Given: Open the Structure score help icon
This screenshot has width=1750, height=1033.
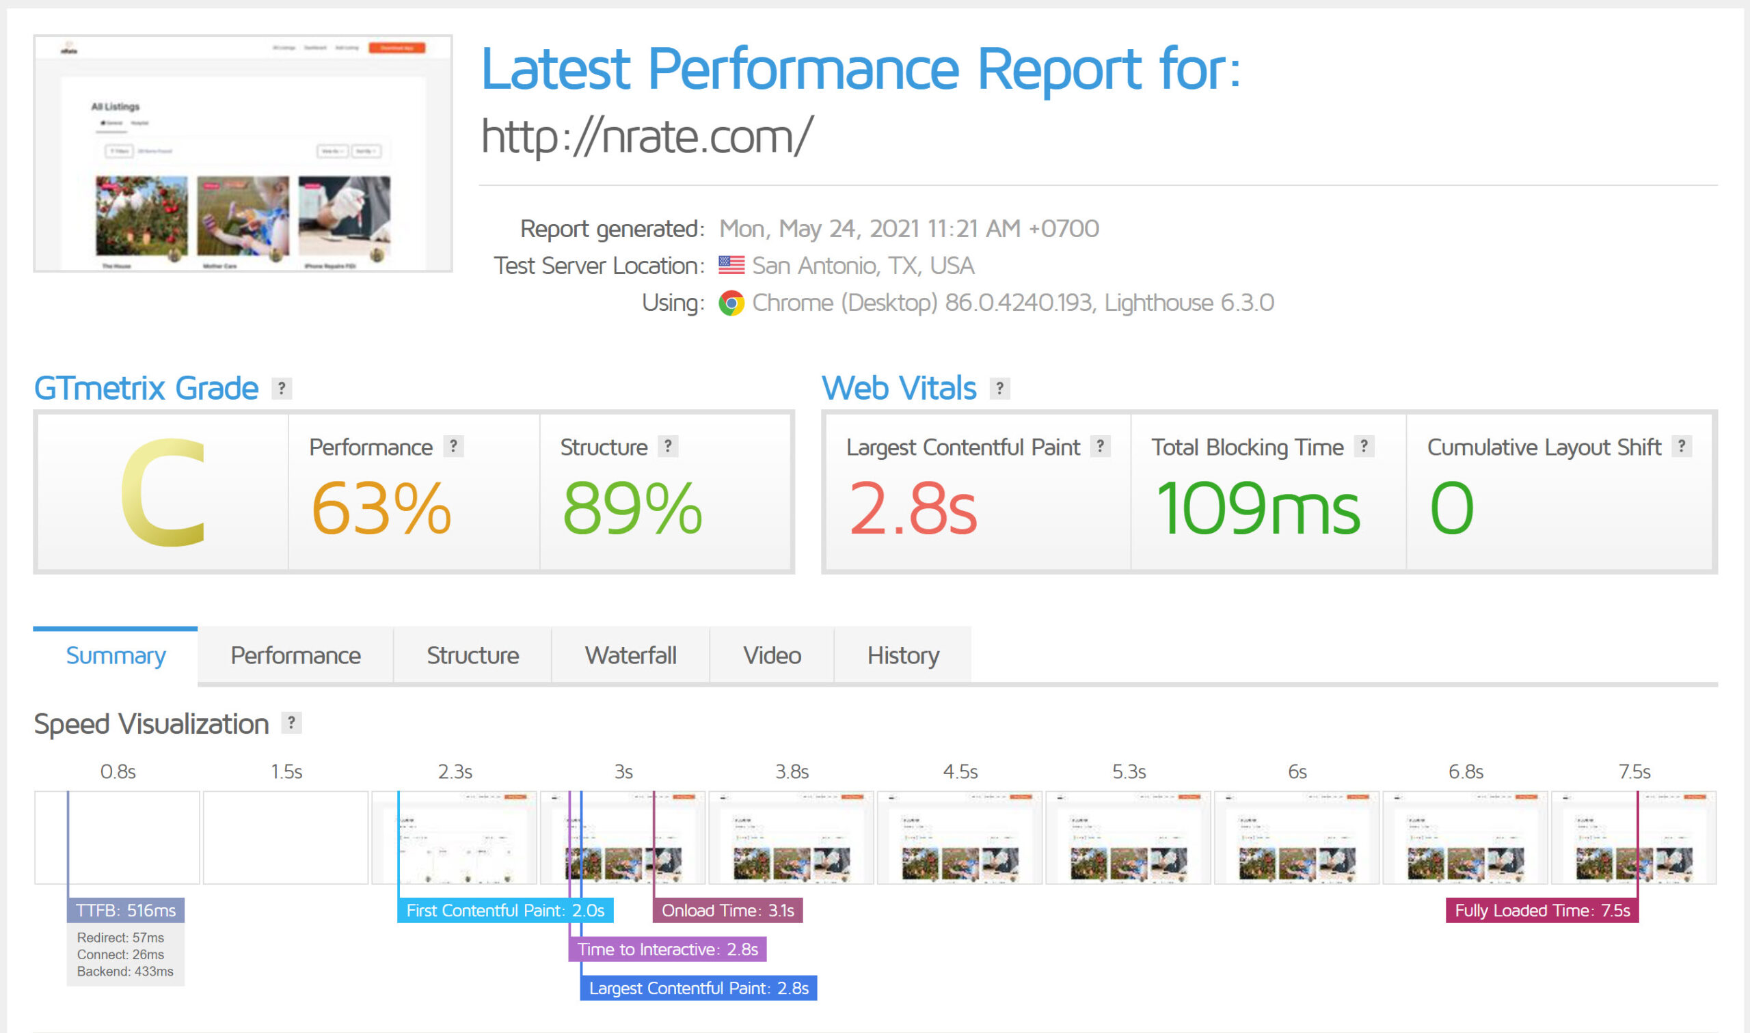Looking at the screenshot, I should pyautogui.click(x=668, y=446).
